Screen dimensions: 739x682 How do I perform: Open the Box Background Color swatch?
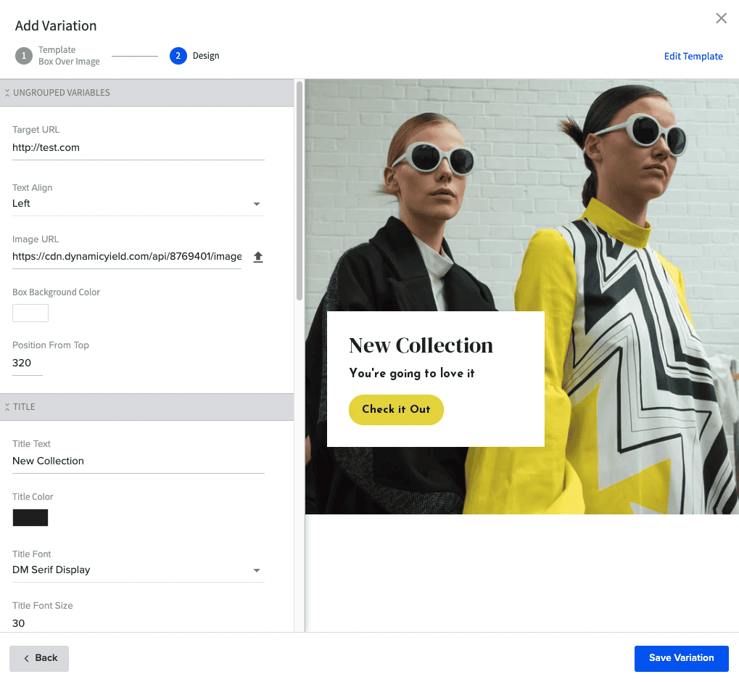tap(30, 313)
